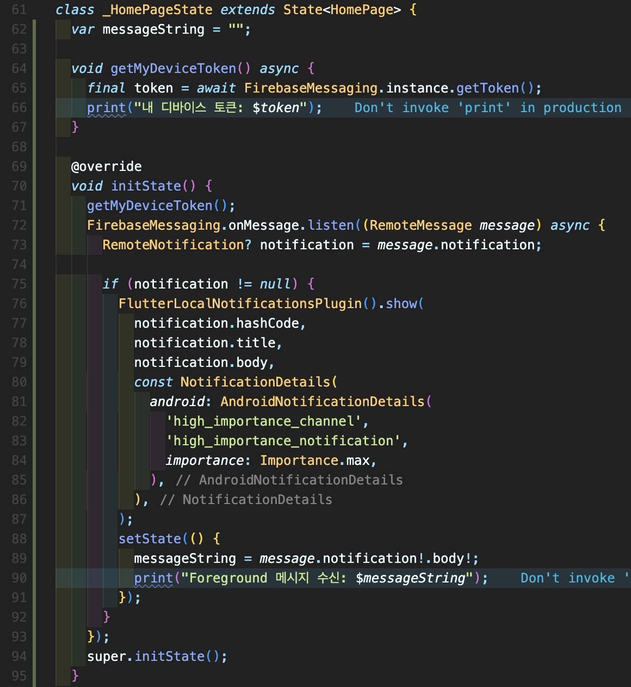Click FlutterLocalNotificationsPlugin on line 76
631x687 pixels.
pyautogui.click(x=240, y=304)
